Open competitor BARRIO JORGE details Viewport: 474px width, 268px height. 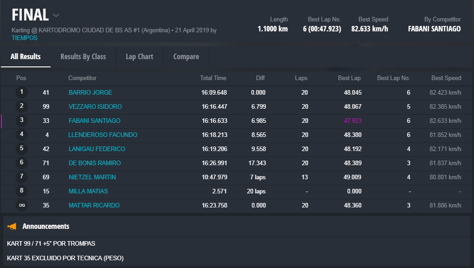tap(90, 92)
